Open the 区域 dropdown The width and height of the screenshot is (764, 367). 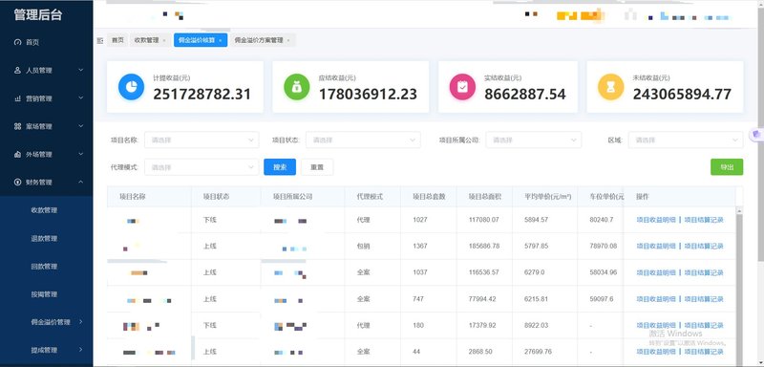(x=686, y=140)
